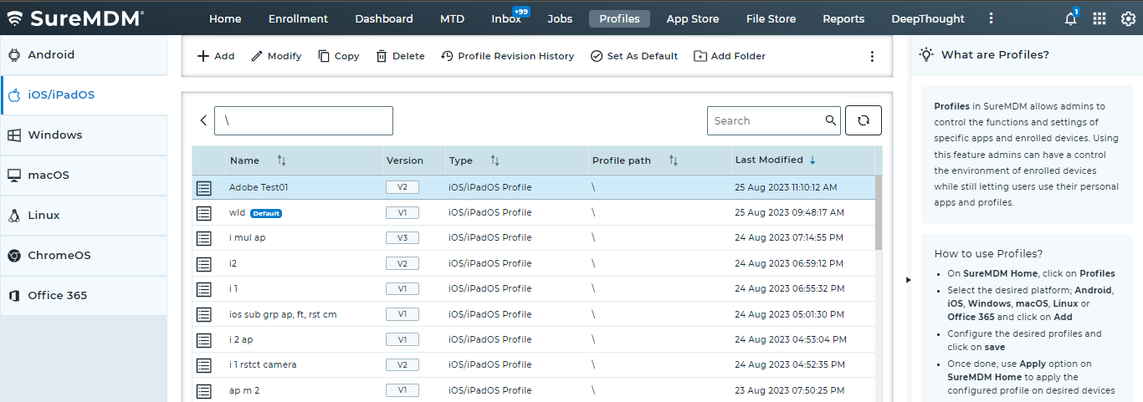Select the Office 365 platform tab
Image resolution: width=1143 pixels, height=402 pixels.
84,295
